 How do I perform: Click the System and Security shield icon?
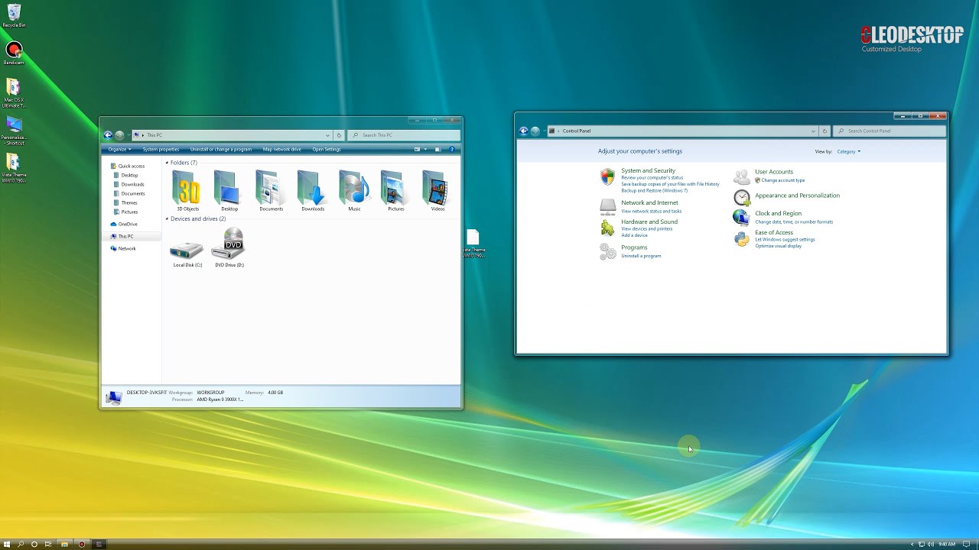coord(607,177)
